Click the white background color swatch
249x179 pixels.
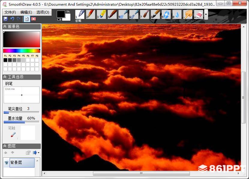click(x=67, y=18)
